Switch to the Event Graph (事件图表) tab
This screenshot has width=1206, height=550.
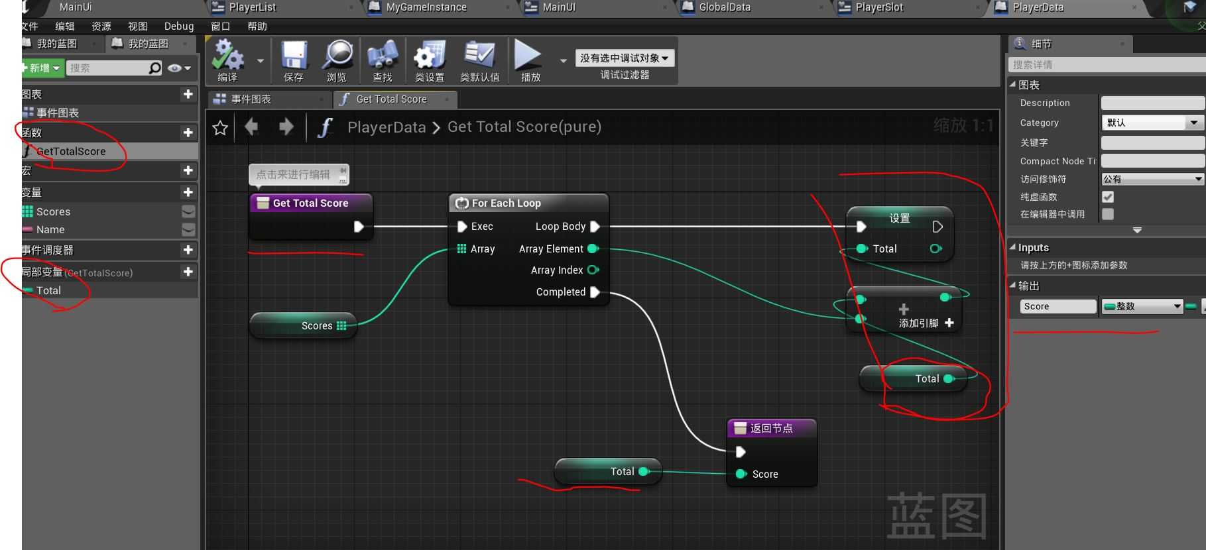click(269, 99)
